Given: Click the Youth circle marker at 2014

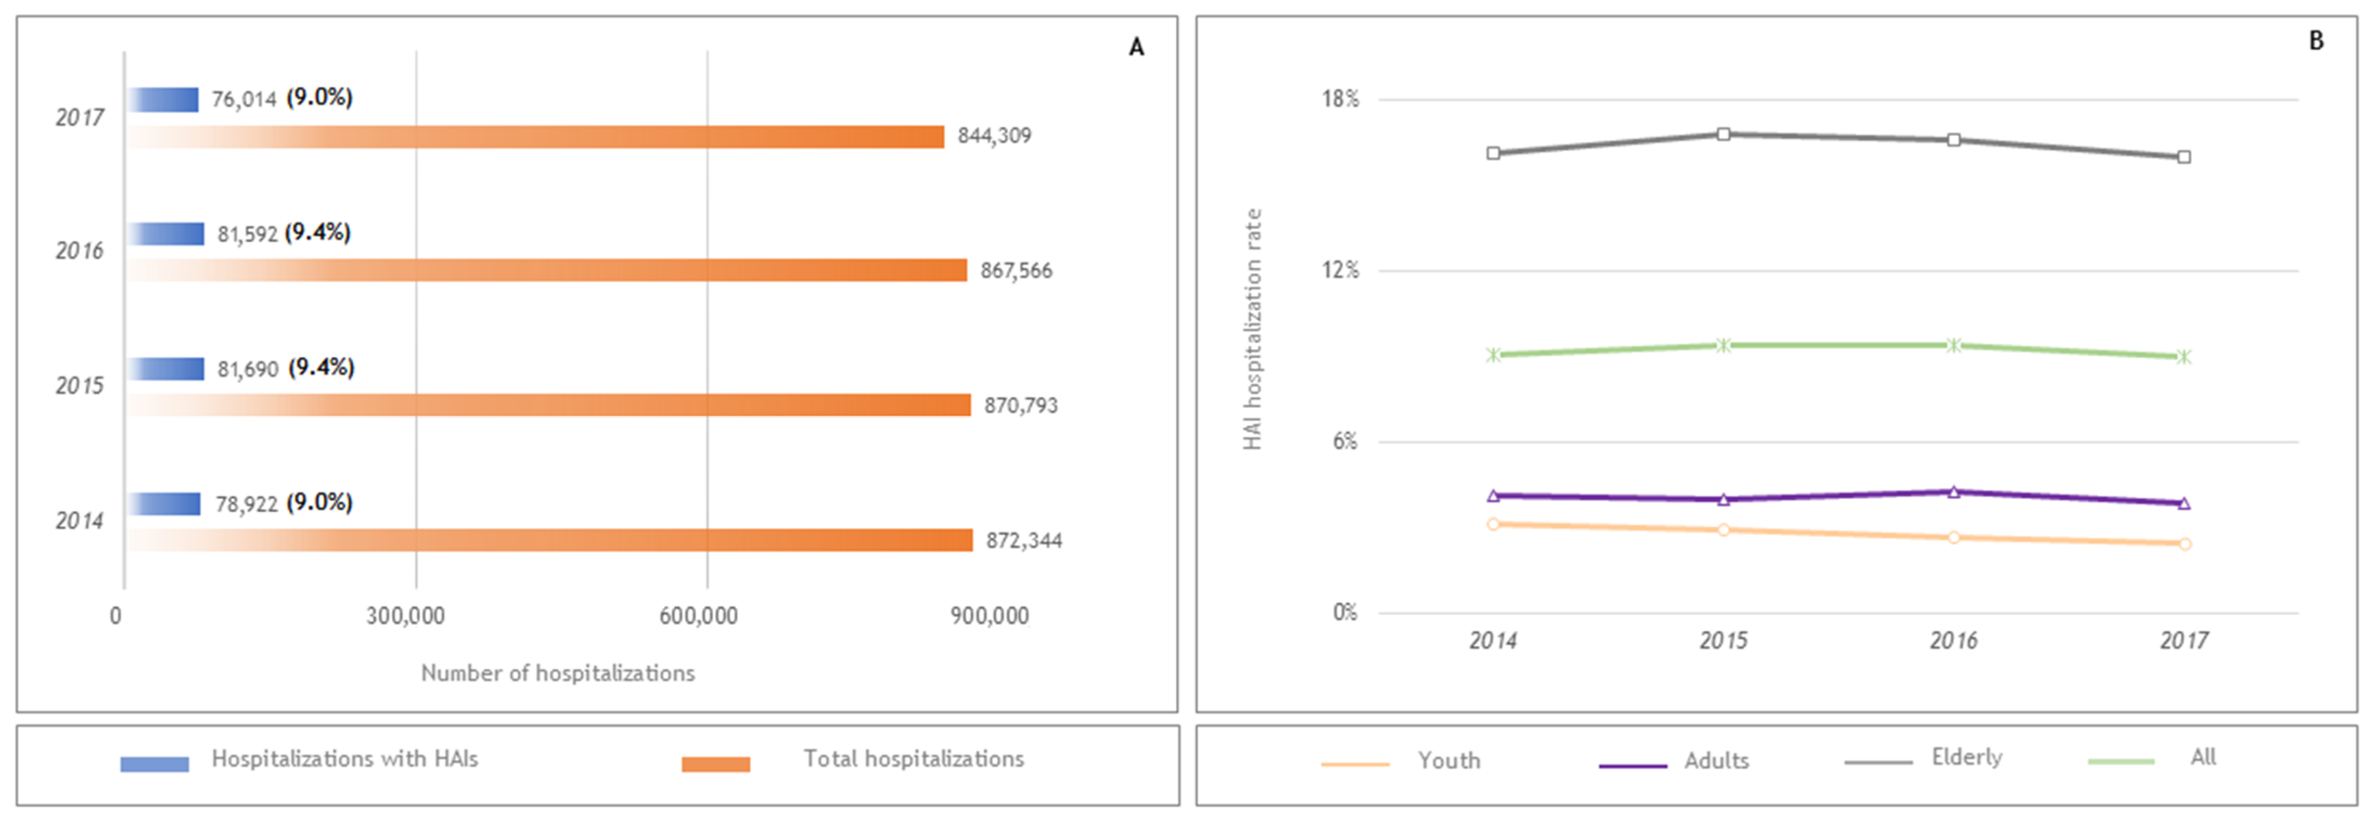Looking at the screenshot, I should pos(1493,524).
